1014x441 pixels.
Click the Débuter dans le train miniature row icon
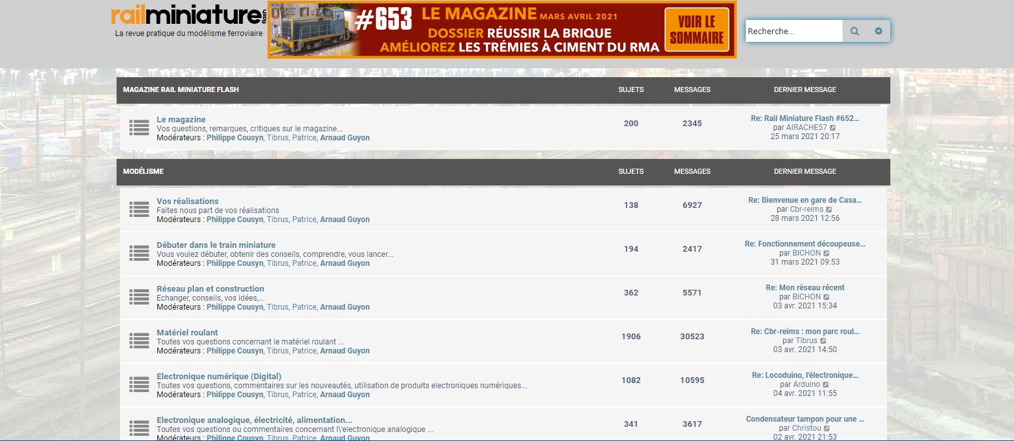point(139,253)
